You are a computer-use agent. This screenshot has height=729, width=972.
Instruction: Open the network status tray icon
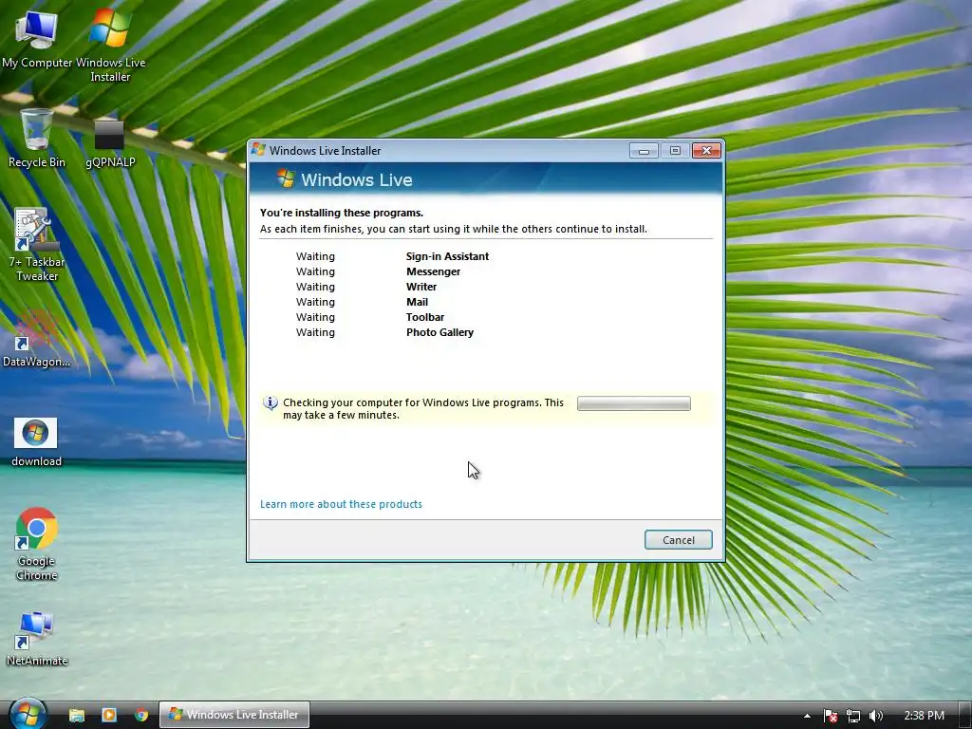[x=853, y=716]
